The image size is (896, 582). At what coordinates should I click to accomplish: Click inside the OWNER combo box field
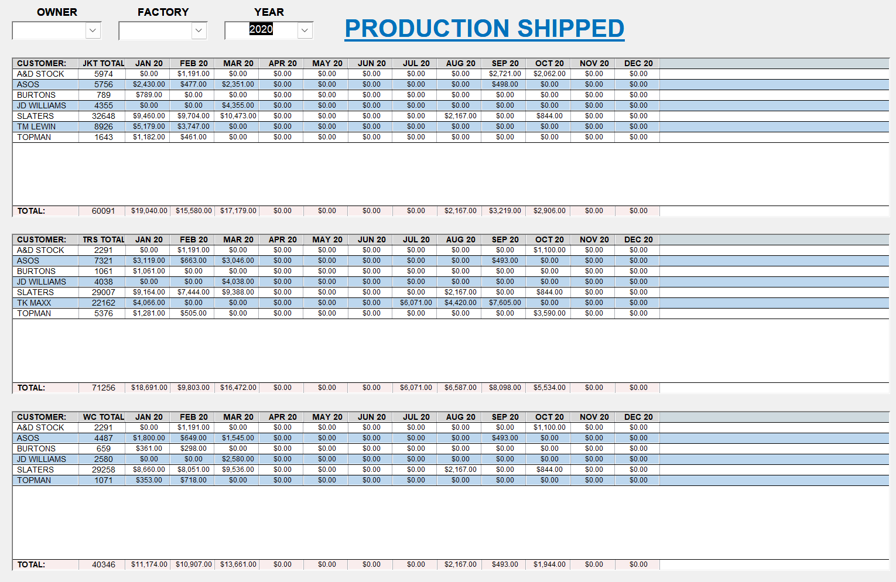click(49, 30)
